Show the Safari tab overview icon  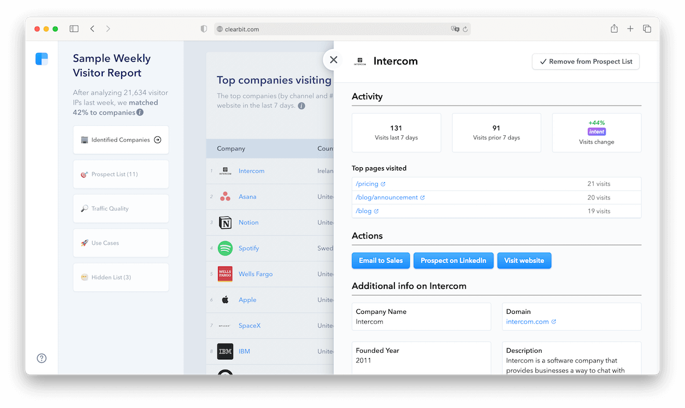click(647, 29)
